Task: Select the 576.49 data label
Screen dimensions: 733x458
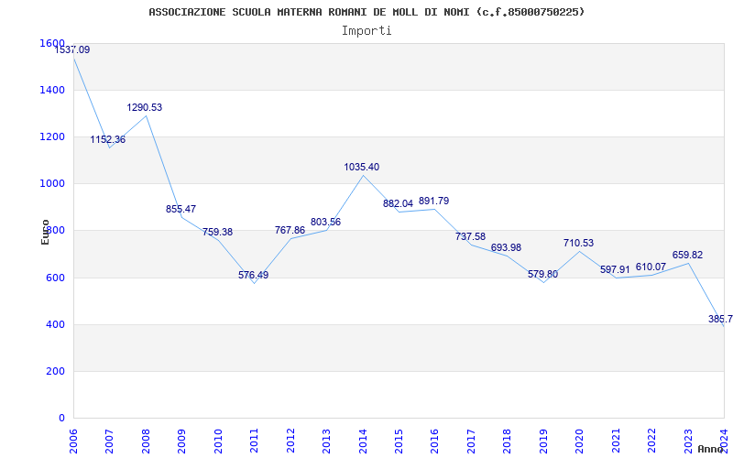Action: coord(254,275)
